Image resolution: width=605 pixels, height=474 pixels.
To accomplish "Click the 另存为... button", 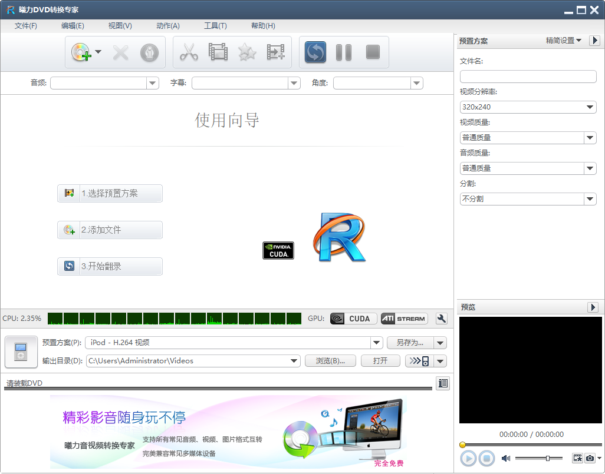I will click(410, 343).
